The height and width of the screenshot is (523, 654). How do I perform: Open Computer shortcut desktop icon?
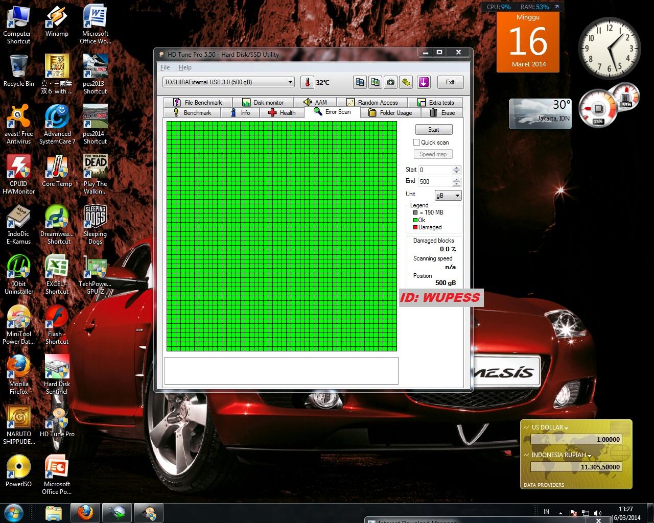tap(19, 25)
